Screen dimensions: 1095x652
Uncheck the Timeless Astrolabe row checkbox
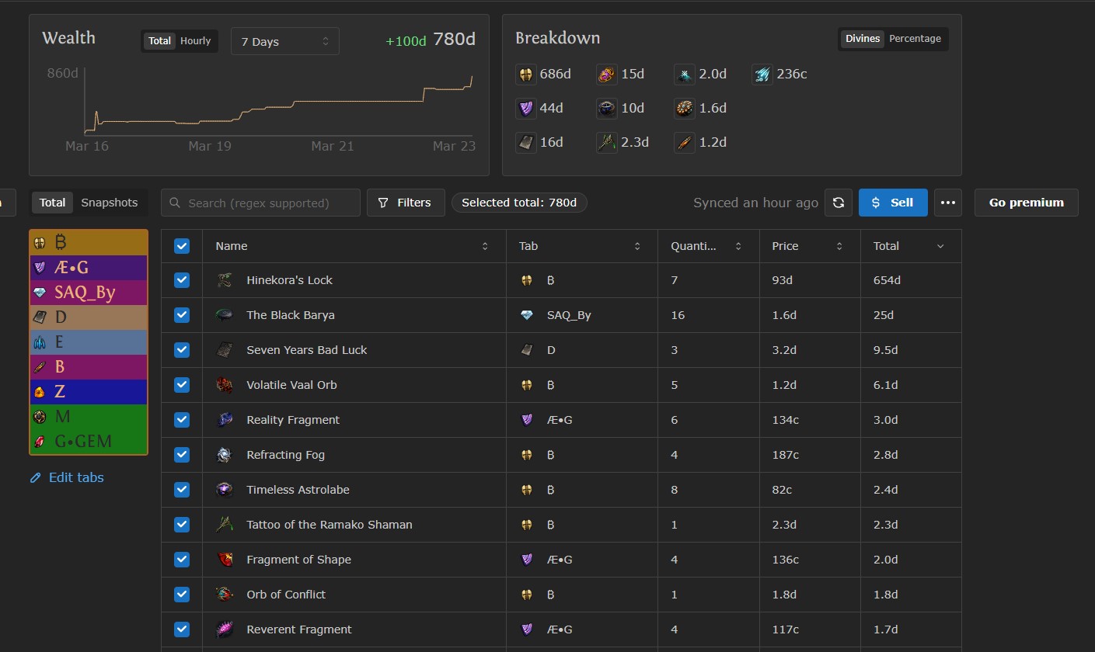click(x=182, y=490)
